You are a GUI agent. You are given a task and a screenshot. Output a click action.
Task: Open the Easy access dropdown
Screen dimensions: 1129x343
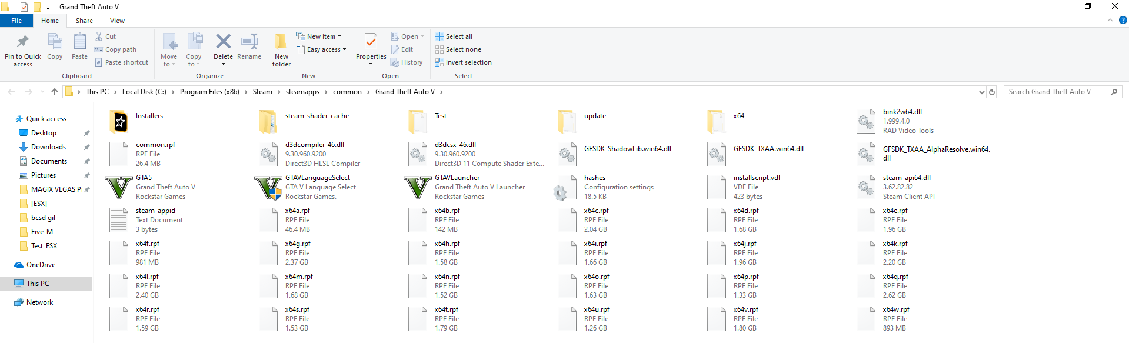click(x=321, y=49)
